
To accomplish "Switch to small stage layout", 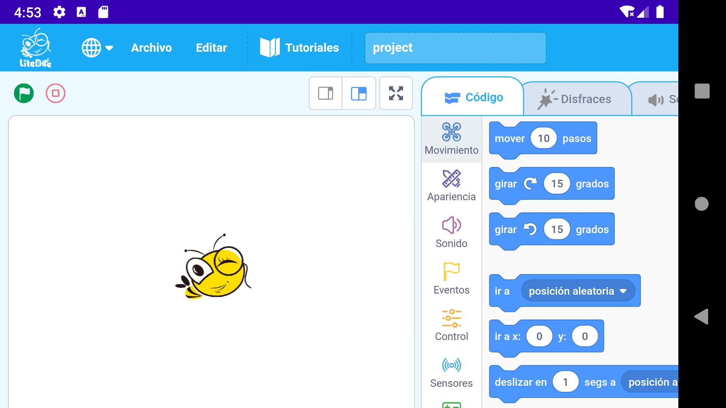I will [326, 93].
